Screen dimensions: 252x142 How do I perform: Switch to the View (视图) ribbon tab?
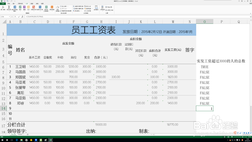42,4
